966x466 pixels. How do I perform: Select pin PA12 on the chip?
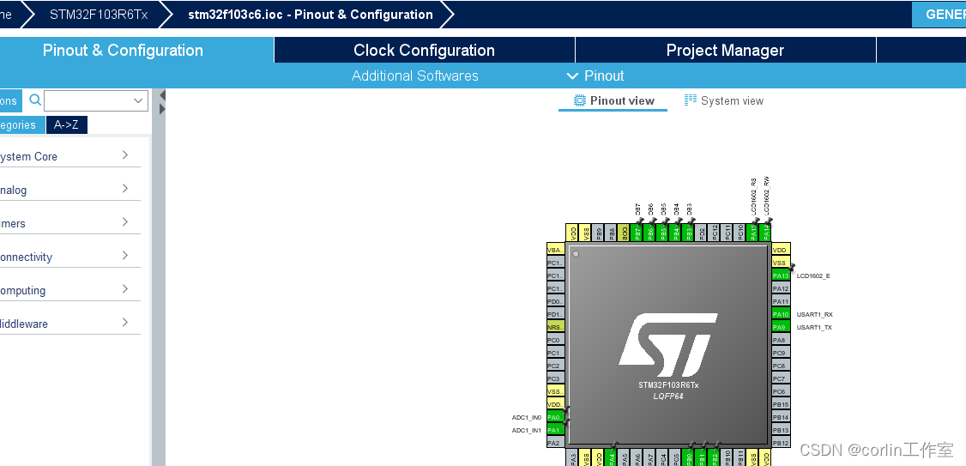781,288
